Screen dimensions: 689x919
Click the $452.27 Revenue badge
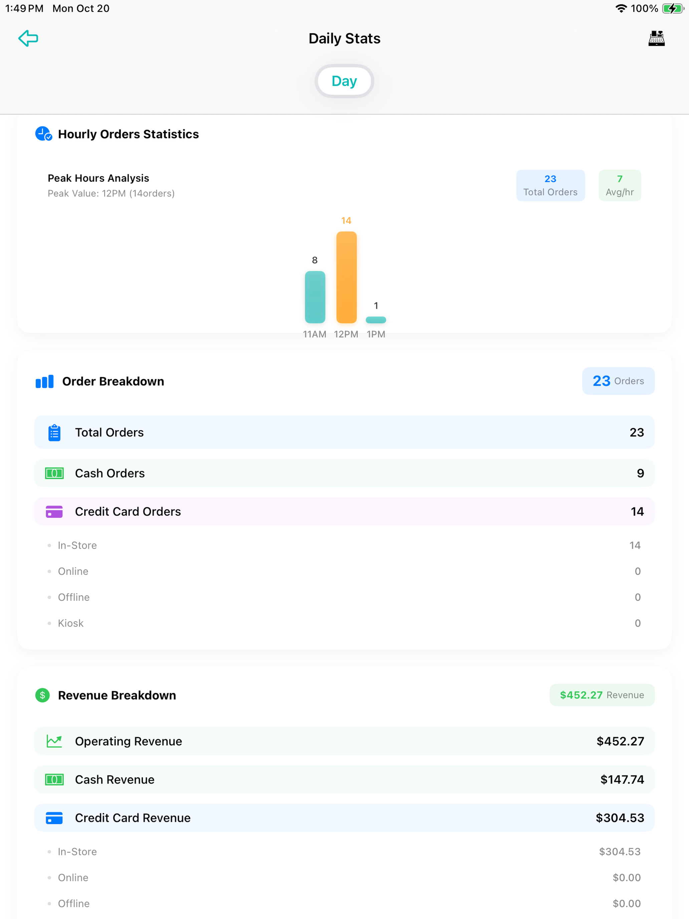(602, 695)
